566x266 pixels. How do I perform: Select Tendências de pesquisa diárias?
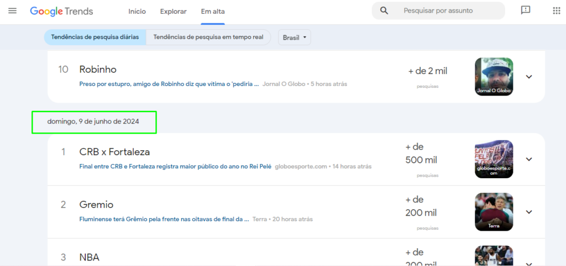95,37
